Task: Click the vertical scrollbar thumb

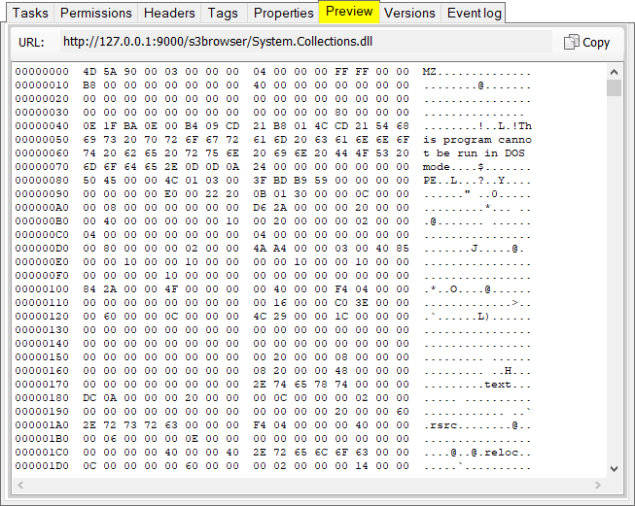Action: tap(614, 87)
